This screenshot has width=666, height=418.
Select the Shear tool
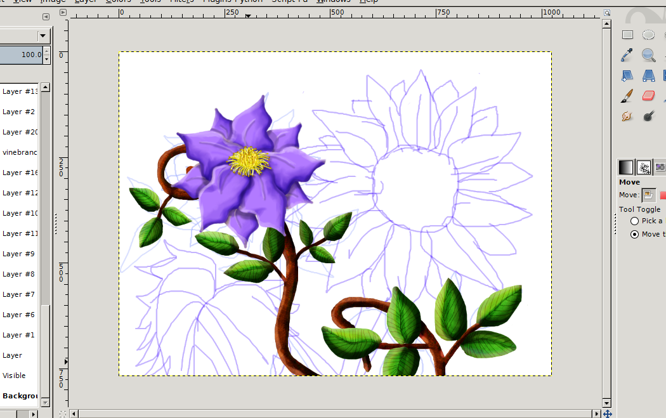pos(627,75)
